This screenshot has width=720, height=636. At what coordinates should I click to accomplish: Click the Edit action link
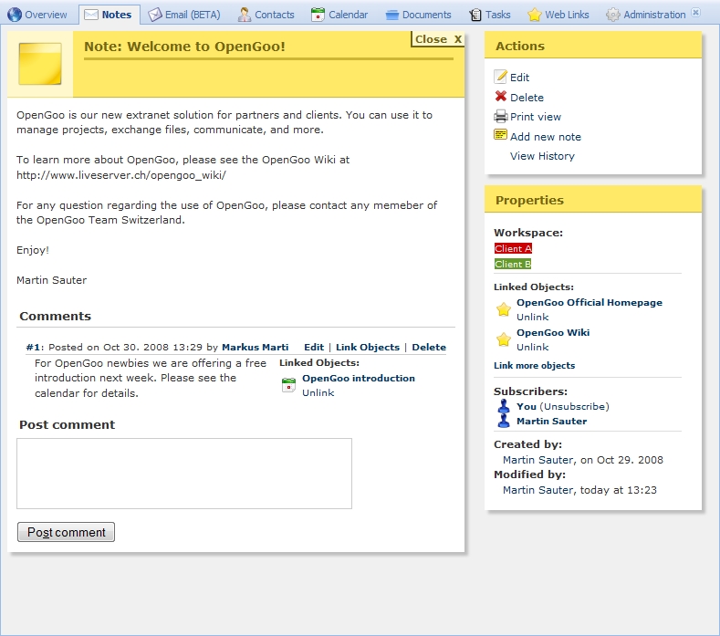coord(519,78)
